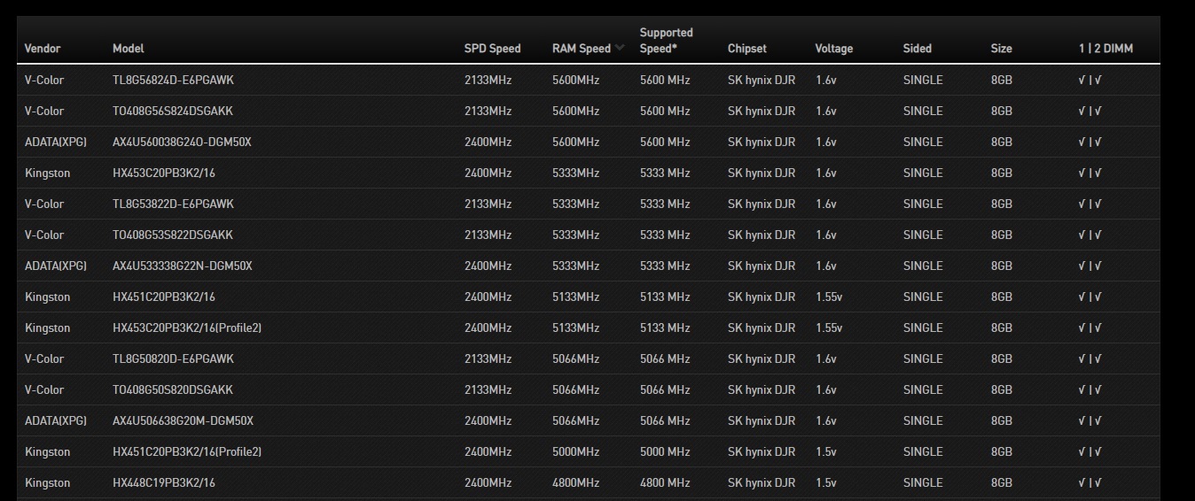Click model TL8G50820D-E6PGAWK
The image size is (1195, 501).
click(x=173, y=358)
